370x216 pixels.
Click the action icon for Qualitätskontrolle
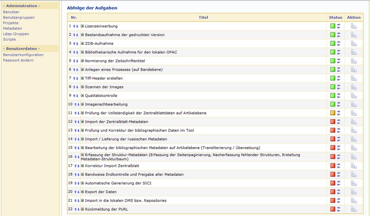(354, 96)
